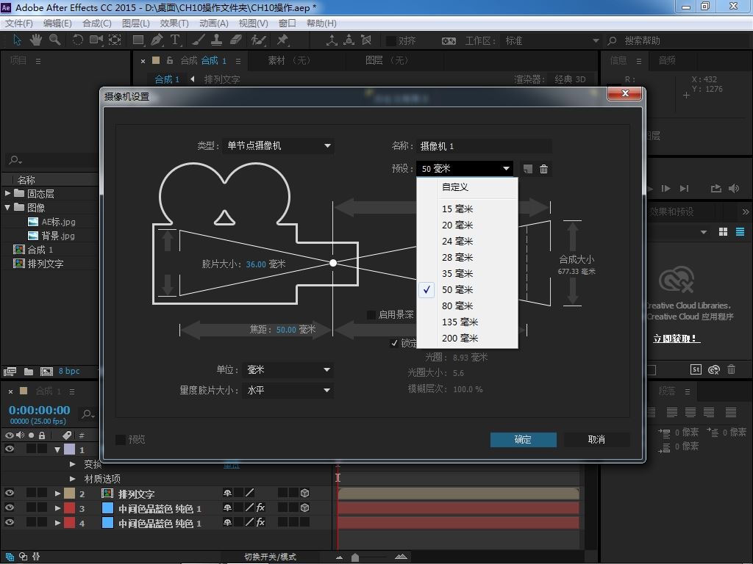Toggle 3D layer switch for 排列文字
The image size is (753, 564).
(304, 493)
